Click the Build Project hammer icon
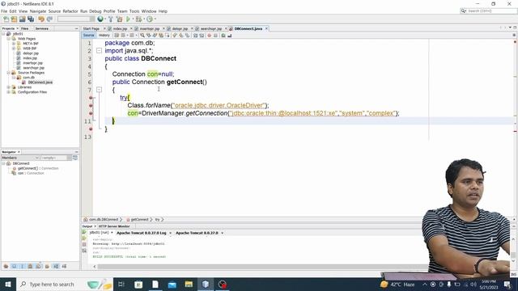 coord(111,19)
